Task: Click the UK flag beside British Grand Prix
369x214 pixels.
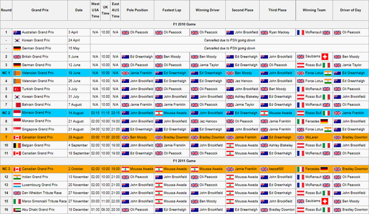Action: [x=17, y=57]
